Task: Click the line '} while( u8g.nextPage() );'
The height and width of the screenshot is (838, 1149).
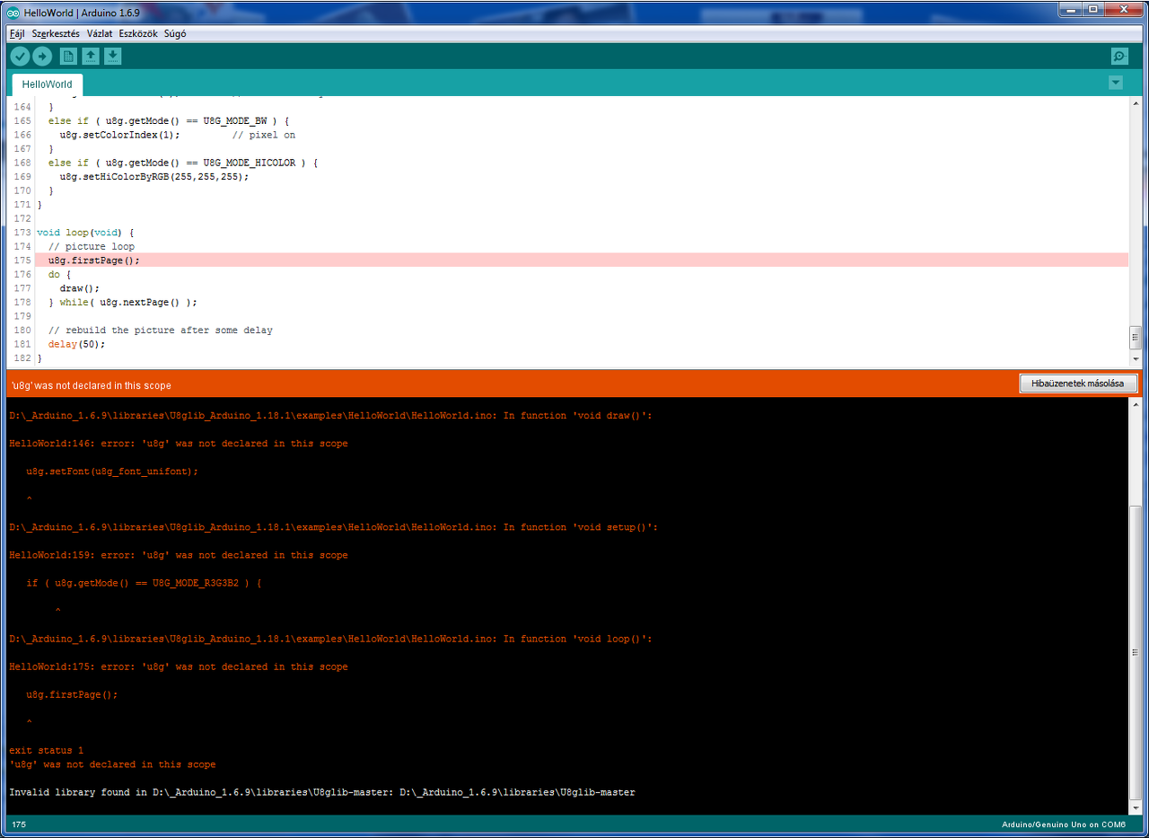Action: tap(123, 302)
